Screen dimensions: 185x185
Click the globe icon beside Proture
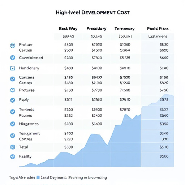pyautogui.click(x=13, y=46)
